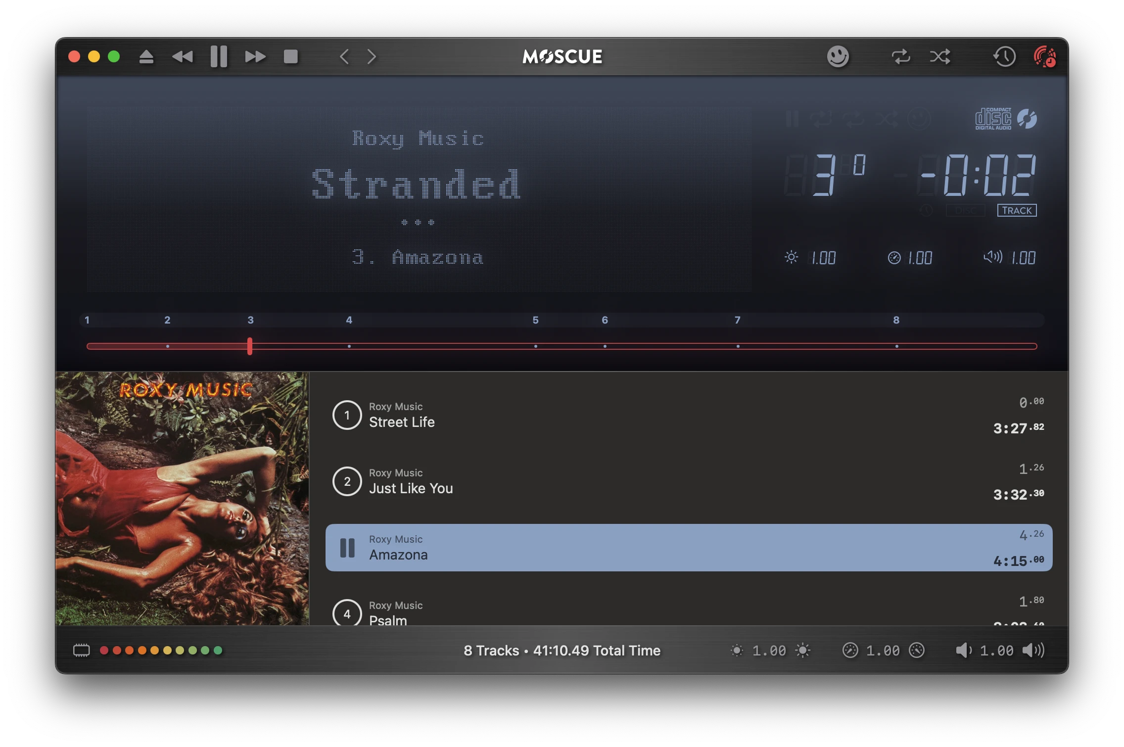Jump to track marker 3 on timeline

coord(250,320)
